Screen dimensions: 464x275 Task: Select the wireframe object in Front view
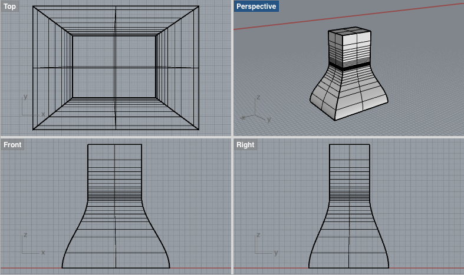pos(116,206)
